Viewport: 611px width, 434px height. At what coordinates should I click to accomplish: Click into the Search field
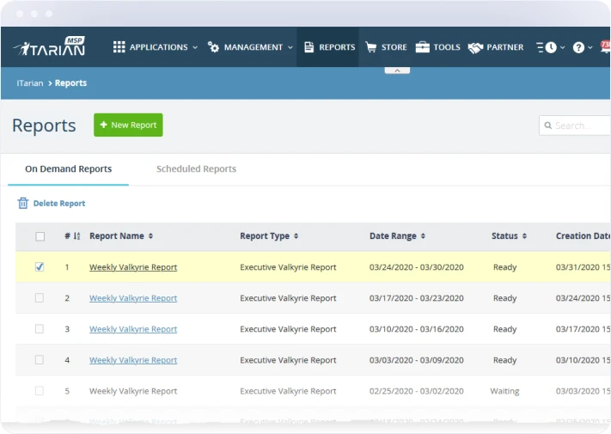coord(575,125)
